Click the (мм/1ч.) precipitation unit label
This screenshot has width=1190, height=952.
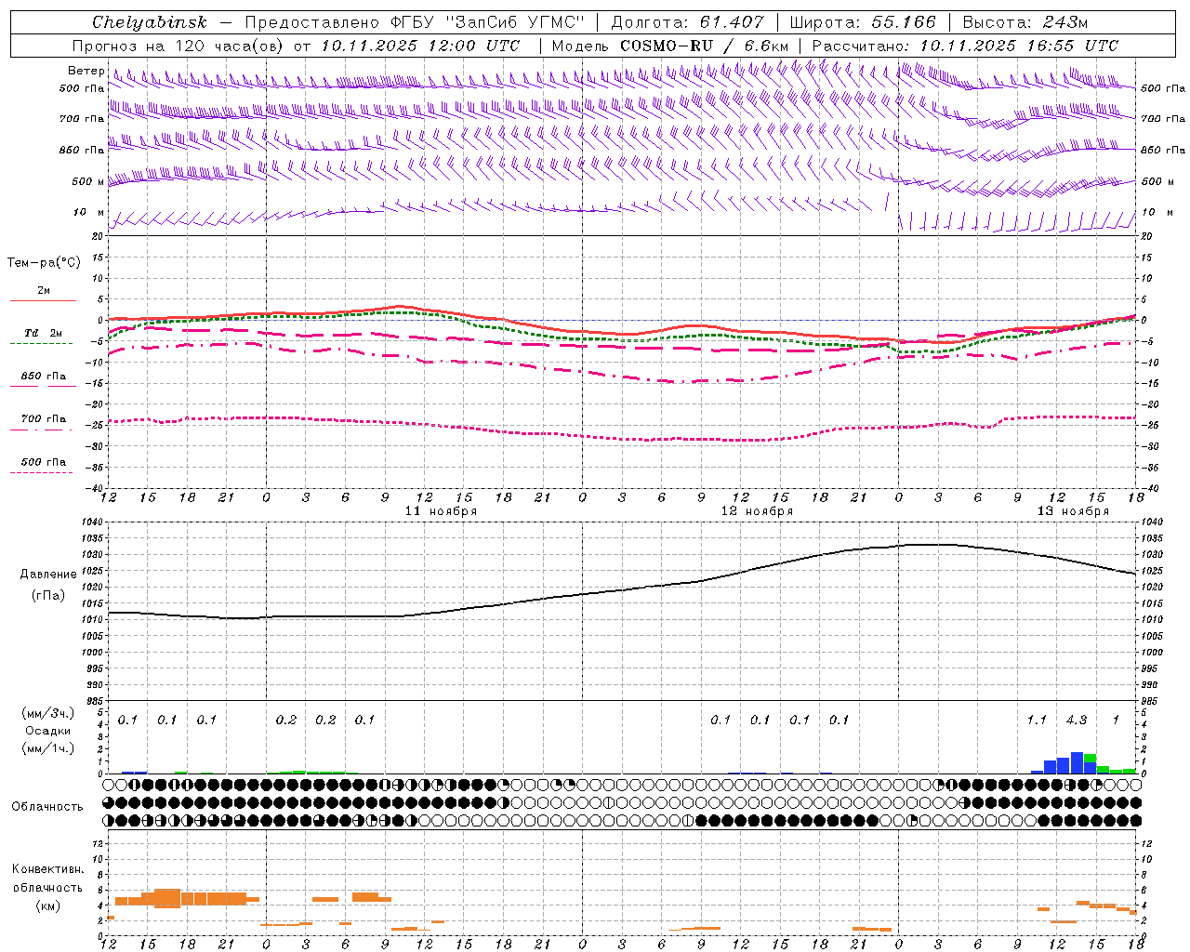tap(47, 748)
